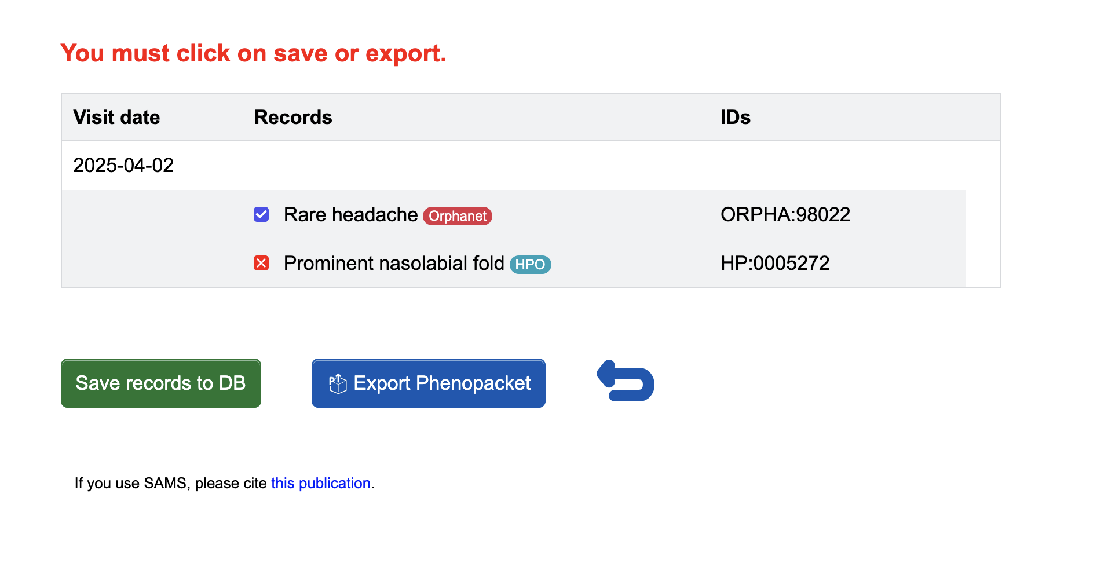Click the Save records to DB button

[161, 383]
